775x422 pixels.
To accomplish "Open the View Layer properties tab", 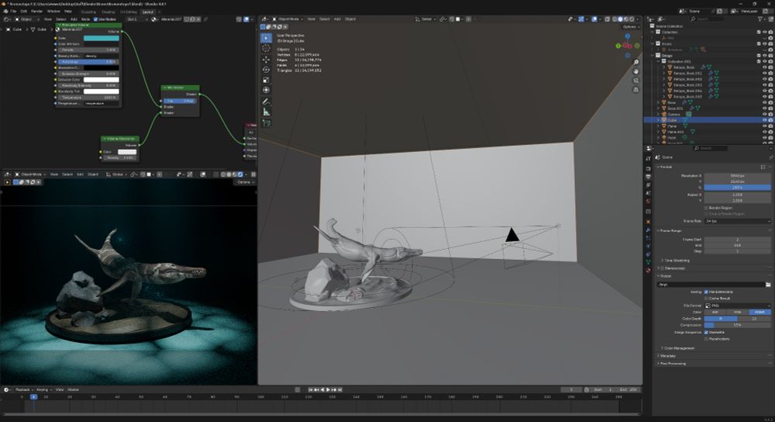I will click(648, 185).
